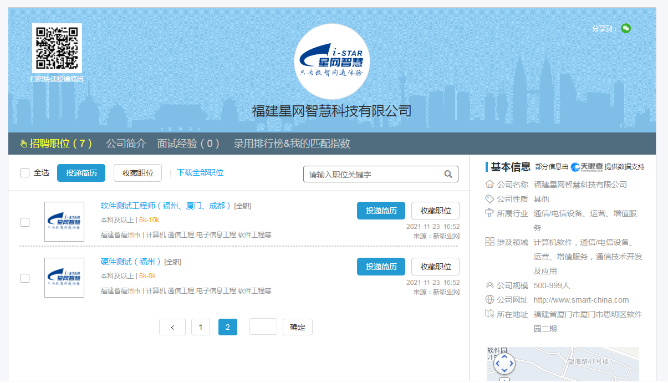Click 收藏职位 for 软件测试工程师 job
The image size is (668, 383).
click(435, 211)
